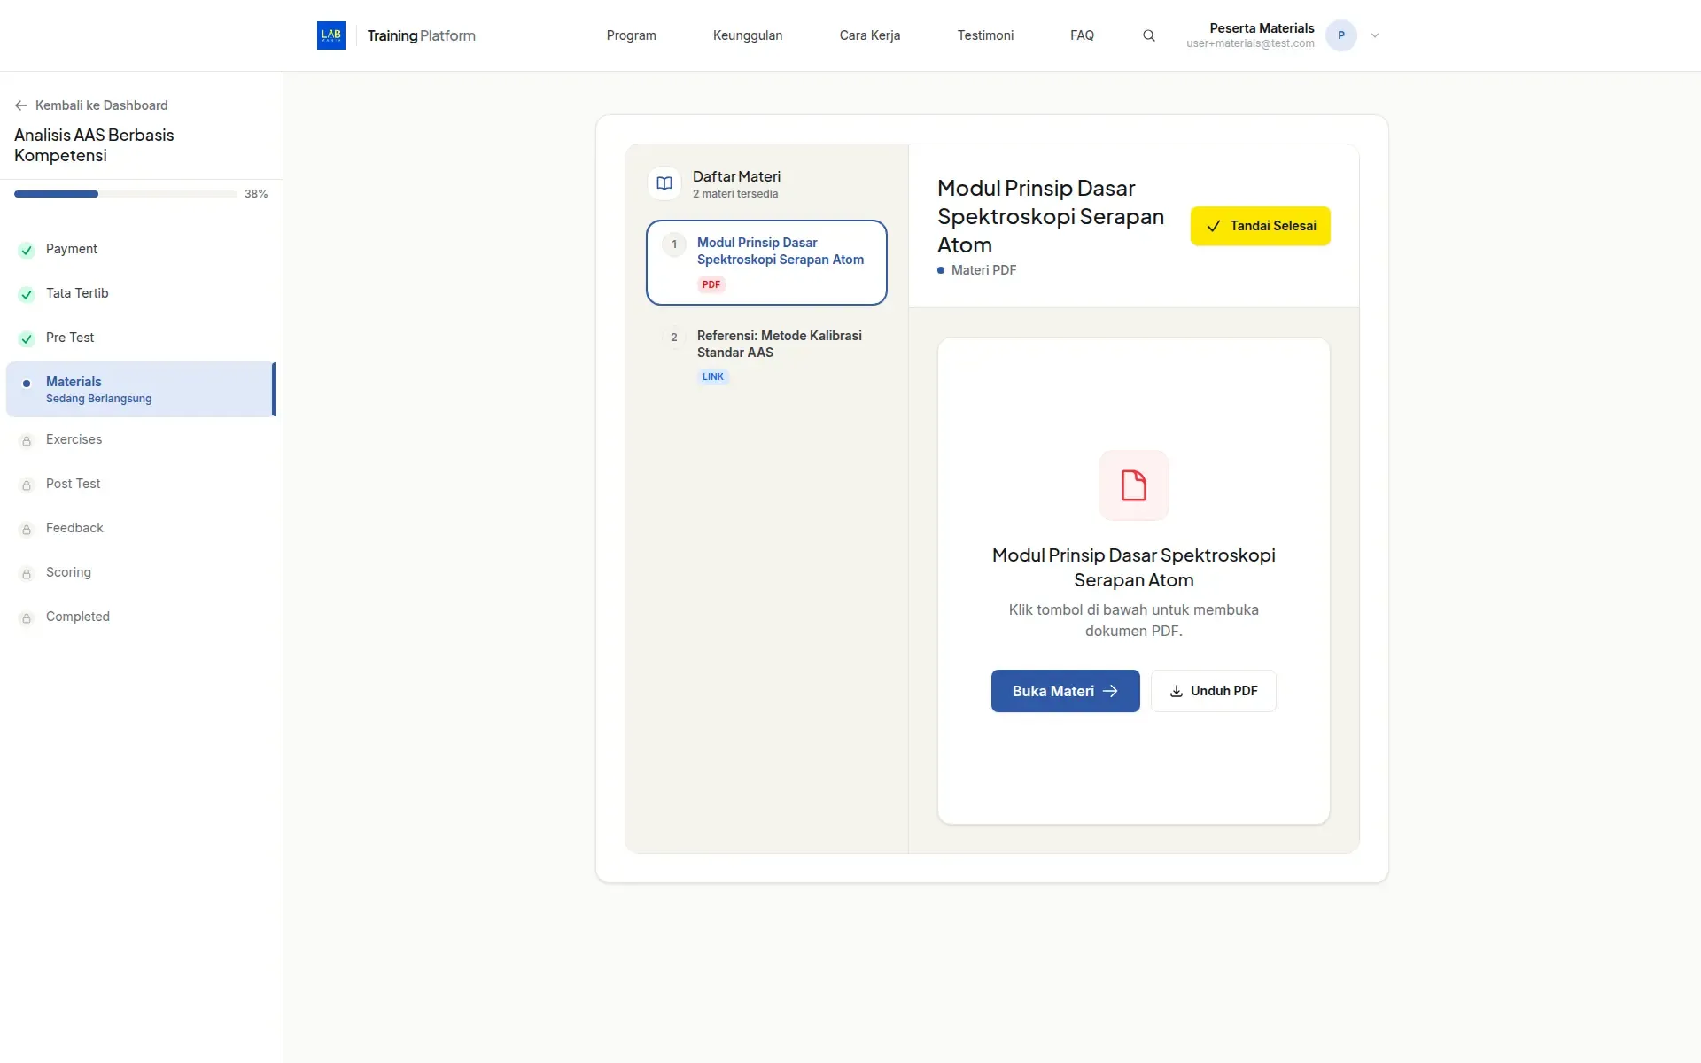Click the red PDF document icon
The image size is (1701, 1063).
point(1134,485)
